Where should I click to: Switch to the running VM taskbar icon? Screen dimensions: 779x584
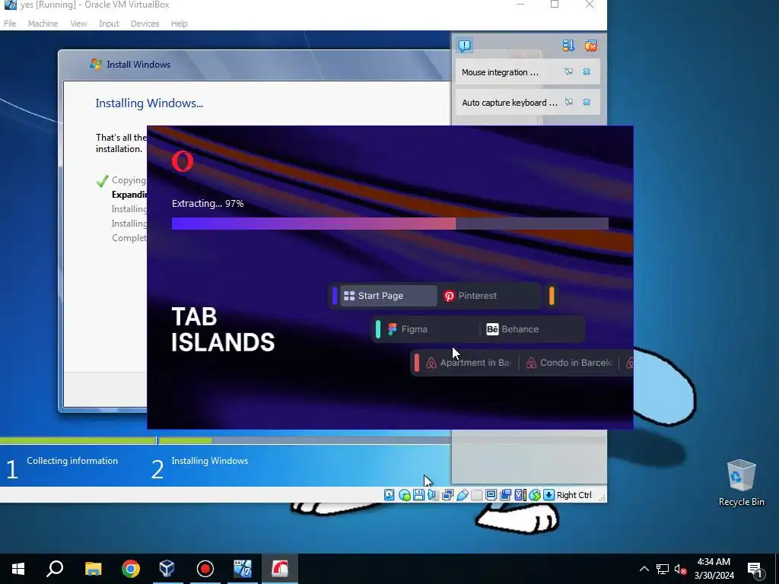coord(243,569)
